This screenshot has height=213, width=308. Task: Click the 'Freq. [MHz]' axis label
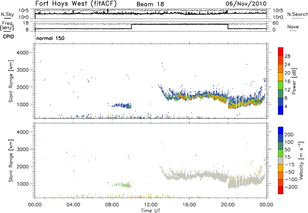coord(7,26)
